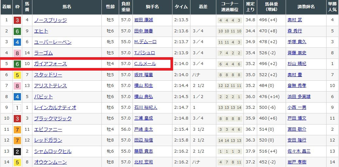Click the white frame 1 badge

point(17,108)
